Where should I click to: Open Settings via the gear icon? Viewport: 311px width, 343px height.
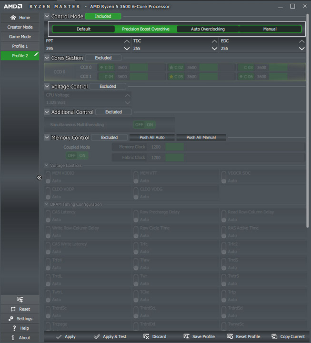coord(11,319)
